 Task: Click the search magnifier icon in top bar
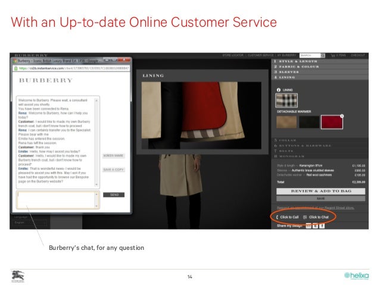[323, 55]
